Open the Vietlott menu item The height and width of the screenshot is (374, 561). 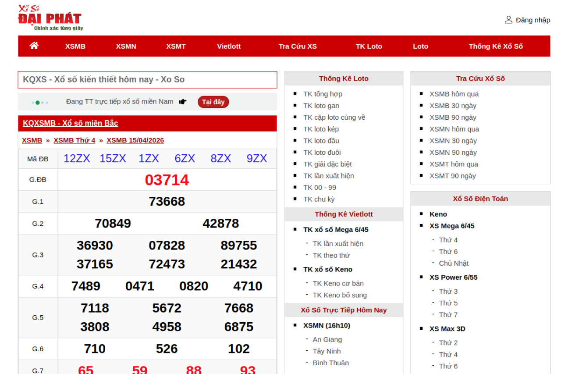tap(229, 46)
